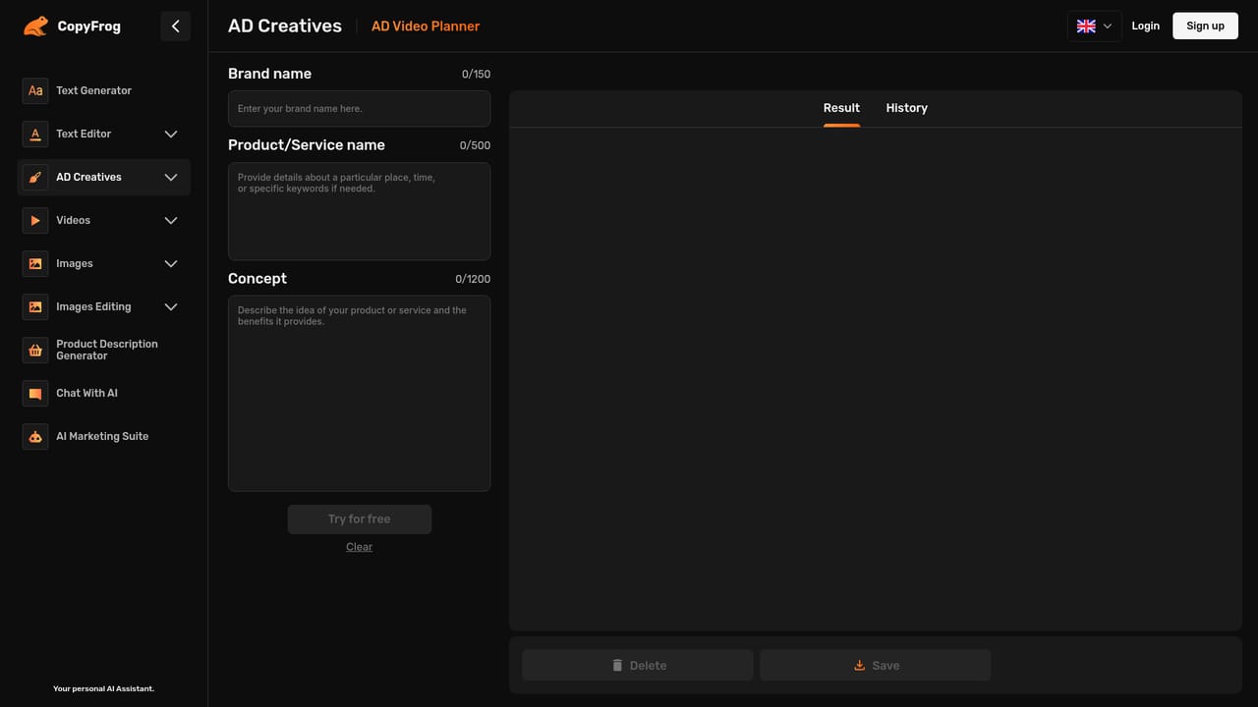Click the Text Editor underlined A icon
This screenshot has width=1258, height=707.
[x=35, y=134]
